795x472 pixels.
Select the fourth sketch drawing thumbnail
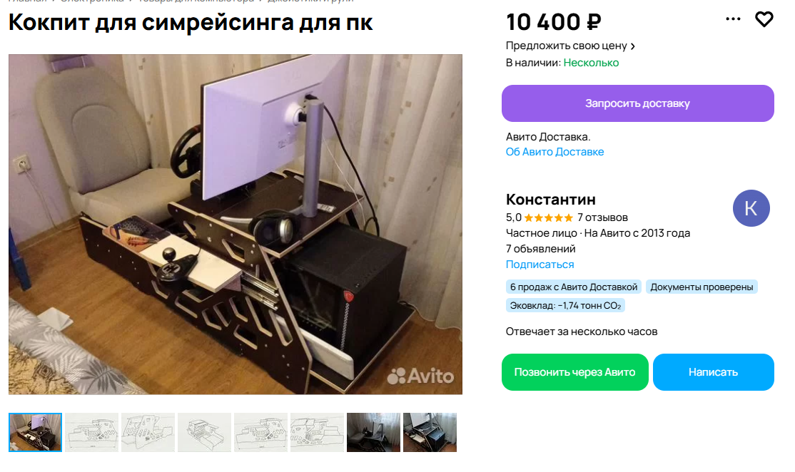click(x=260, y=433)
